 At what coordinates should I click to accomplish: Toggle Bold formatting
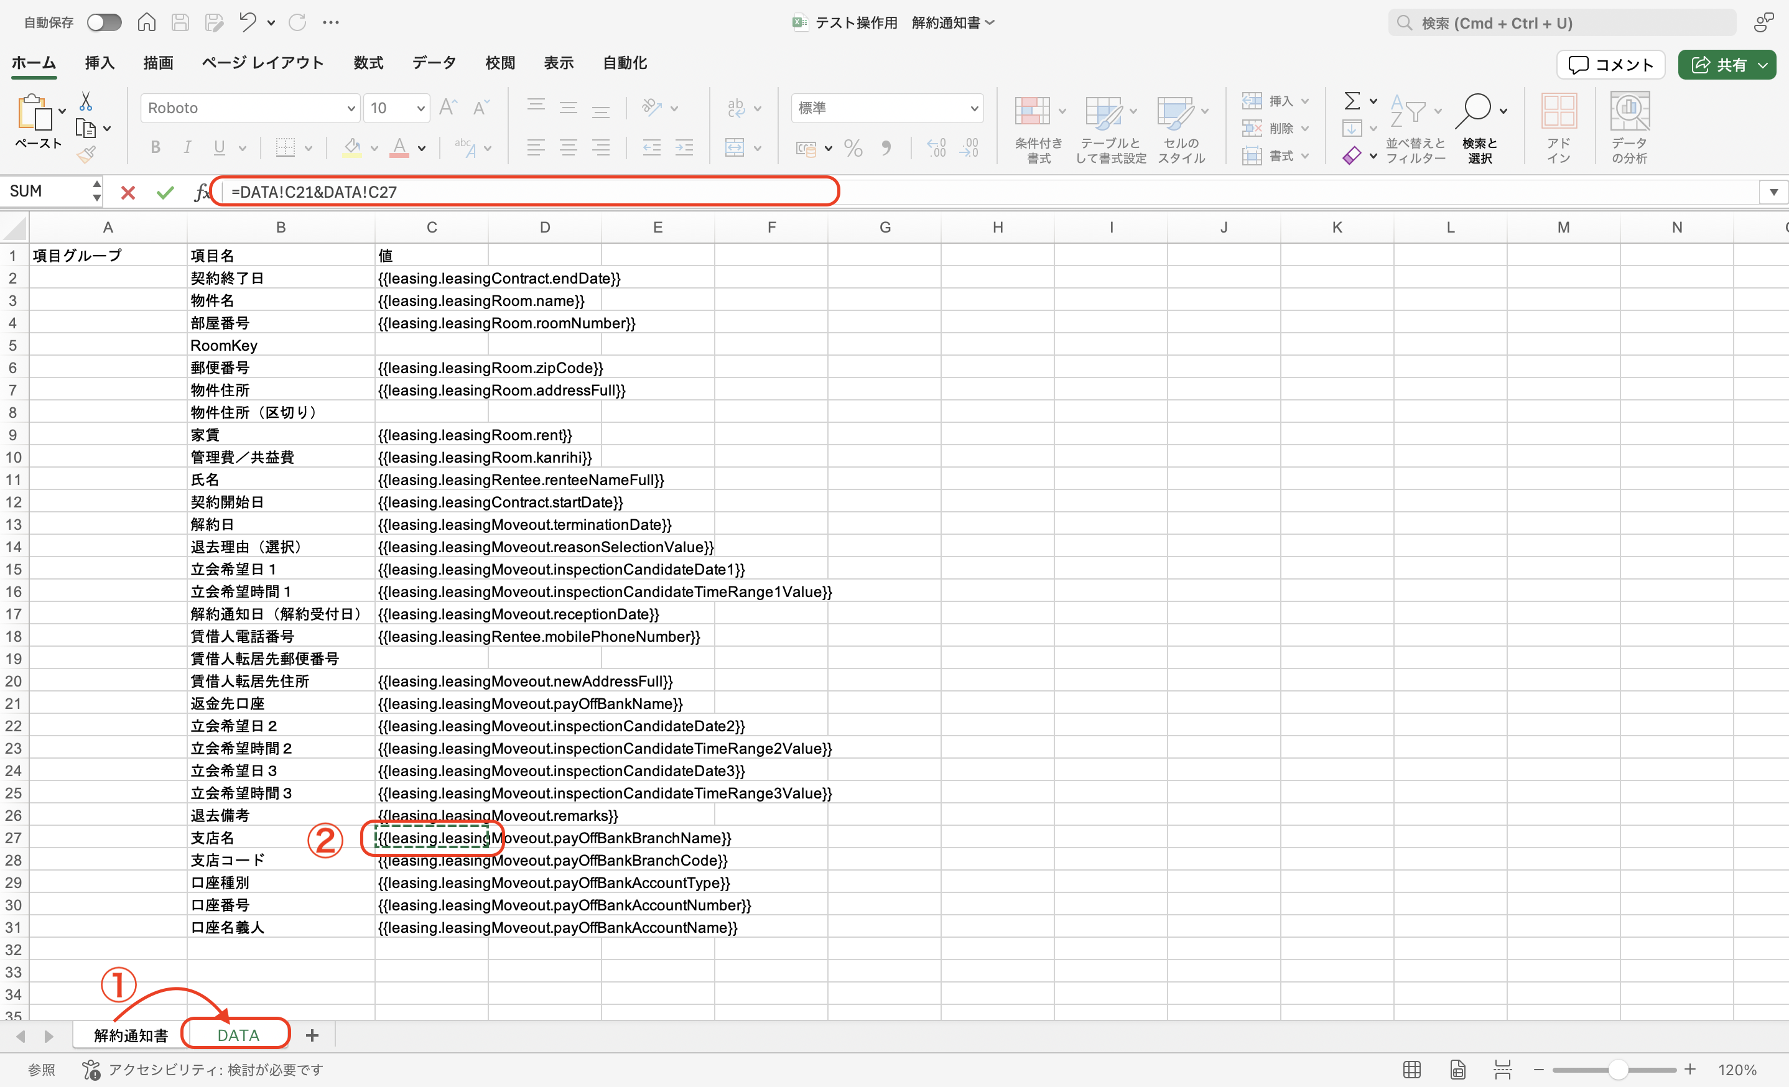(x=155, y=147)
